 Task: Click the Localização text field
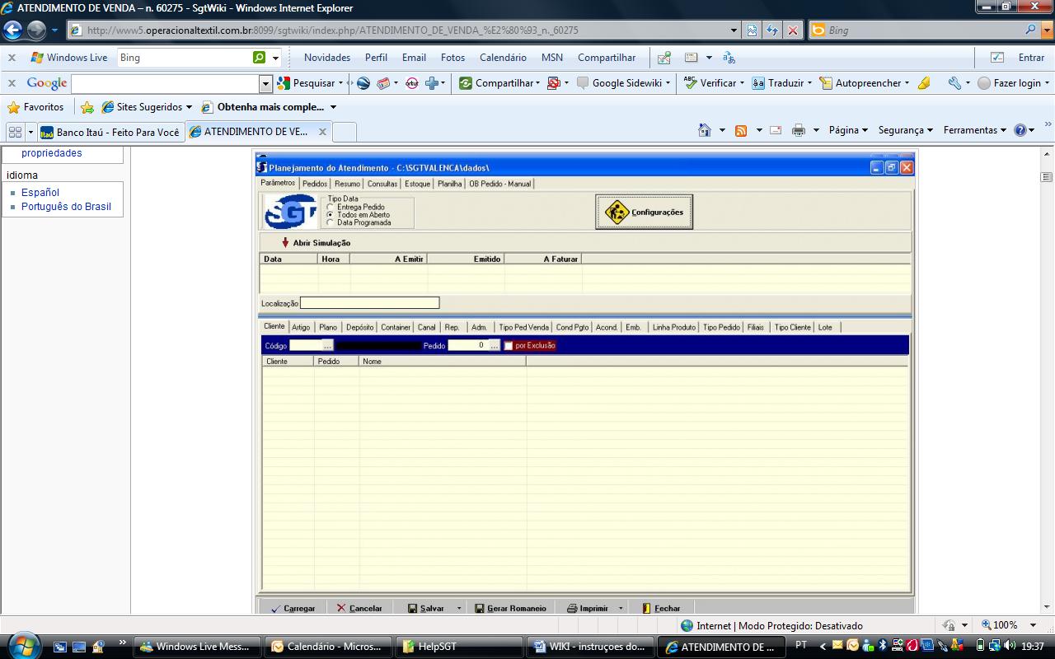pyautogui.click(x=369, y=303)
